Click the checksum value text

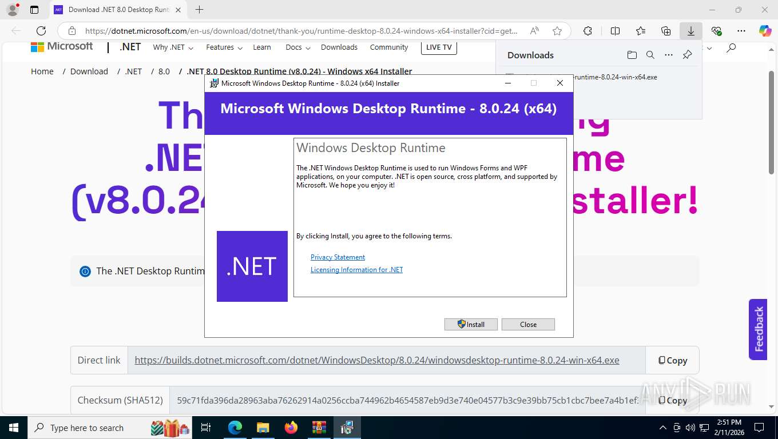point(407,400)
